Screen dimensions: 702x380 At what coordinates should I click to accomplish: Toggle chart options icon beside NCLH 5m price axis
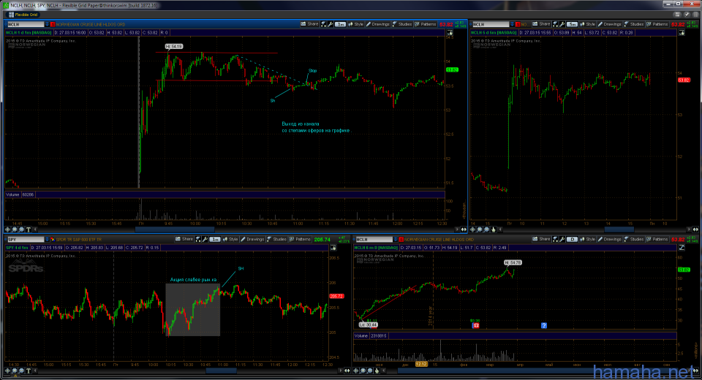682,33
